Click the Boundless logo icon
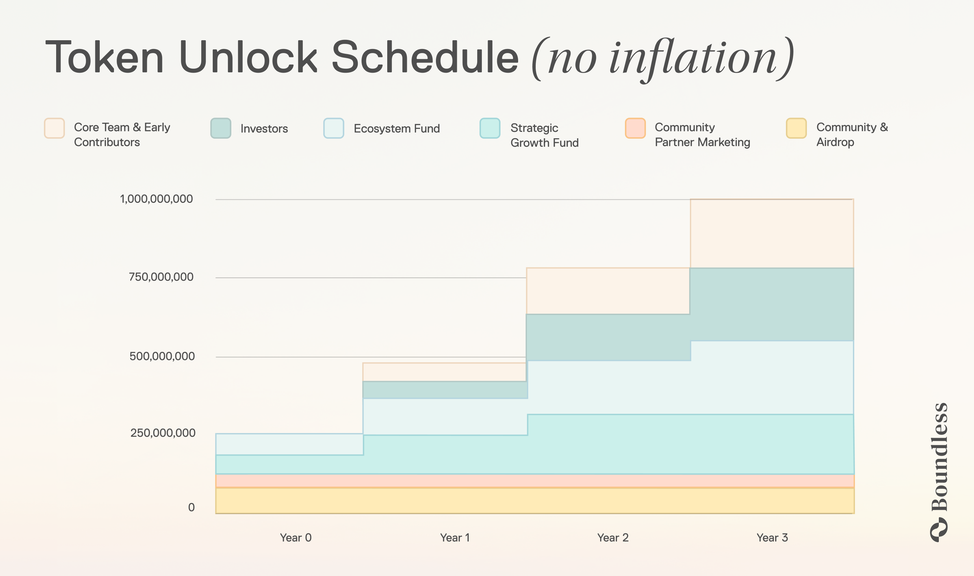 (939, 529)
